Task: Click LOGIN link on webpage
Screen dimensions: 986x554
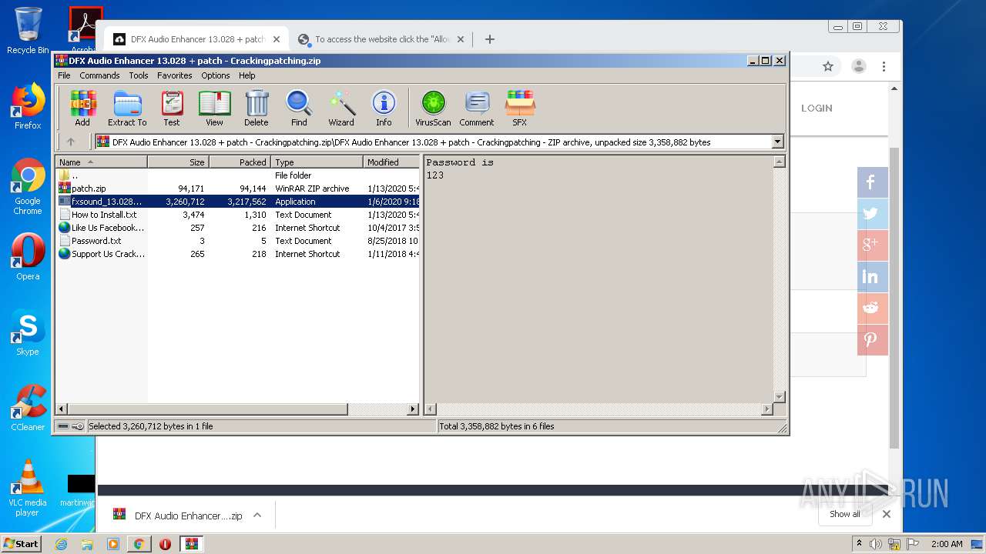Action: point(817,108)
